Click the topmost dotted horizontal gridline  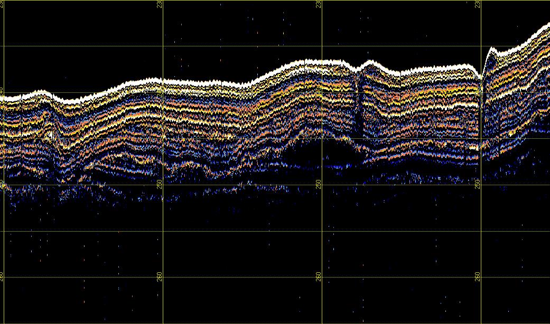tap(238, 46)
